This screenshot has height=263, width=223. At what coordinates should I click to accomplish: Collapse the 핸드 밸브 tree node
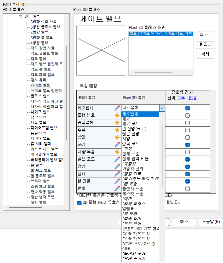click(21, 16)
